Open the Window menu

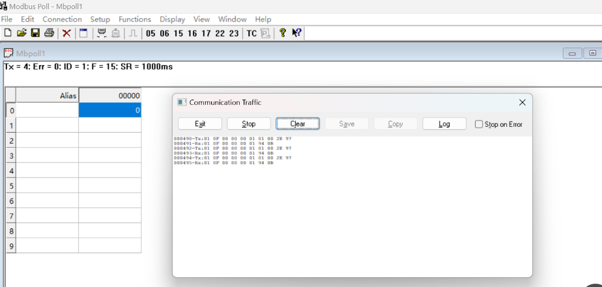233,19
